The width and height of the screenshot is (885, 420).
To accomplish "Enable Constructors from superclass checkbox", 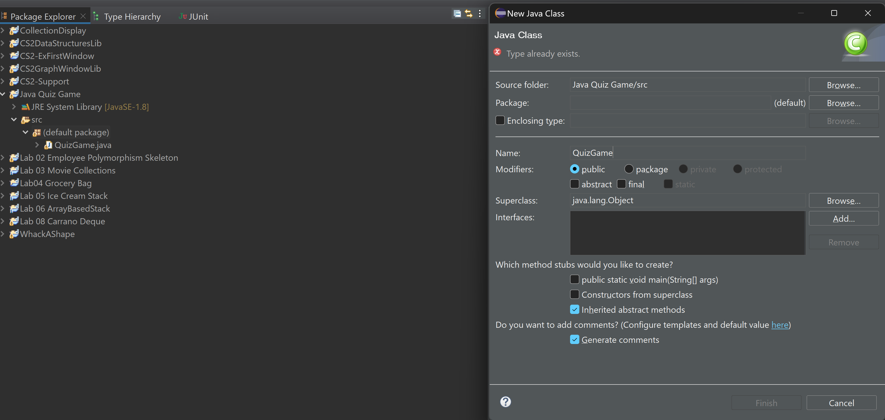I will (574, 294).
